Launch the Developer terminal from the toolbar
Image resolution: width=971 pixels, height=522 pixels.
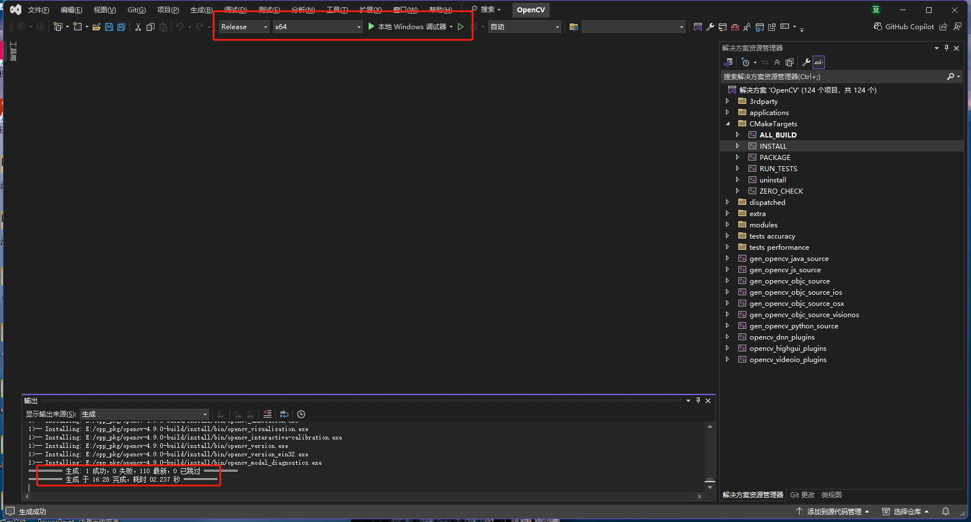point(784,26)
